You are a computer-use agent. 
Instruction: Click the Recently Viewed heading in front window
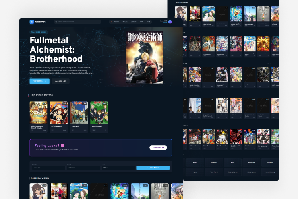click(40, 178)
